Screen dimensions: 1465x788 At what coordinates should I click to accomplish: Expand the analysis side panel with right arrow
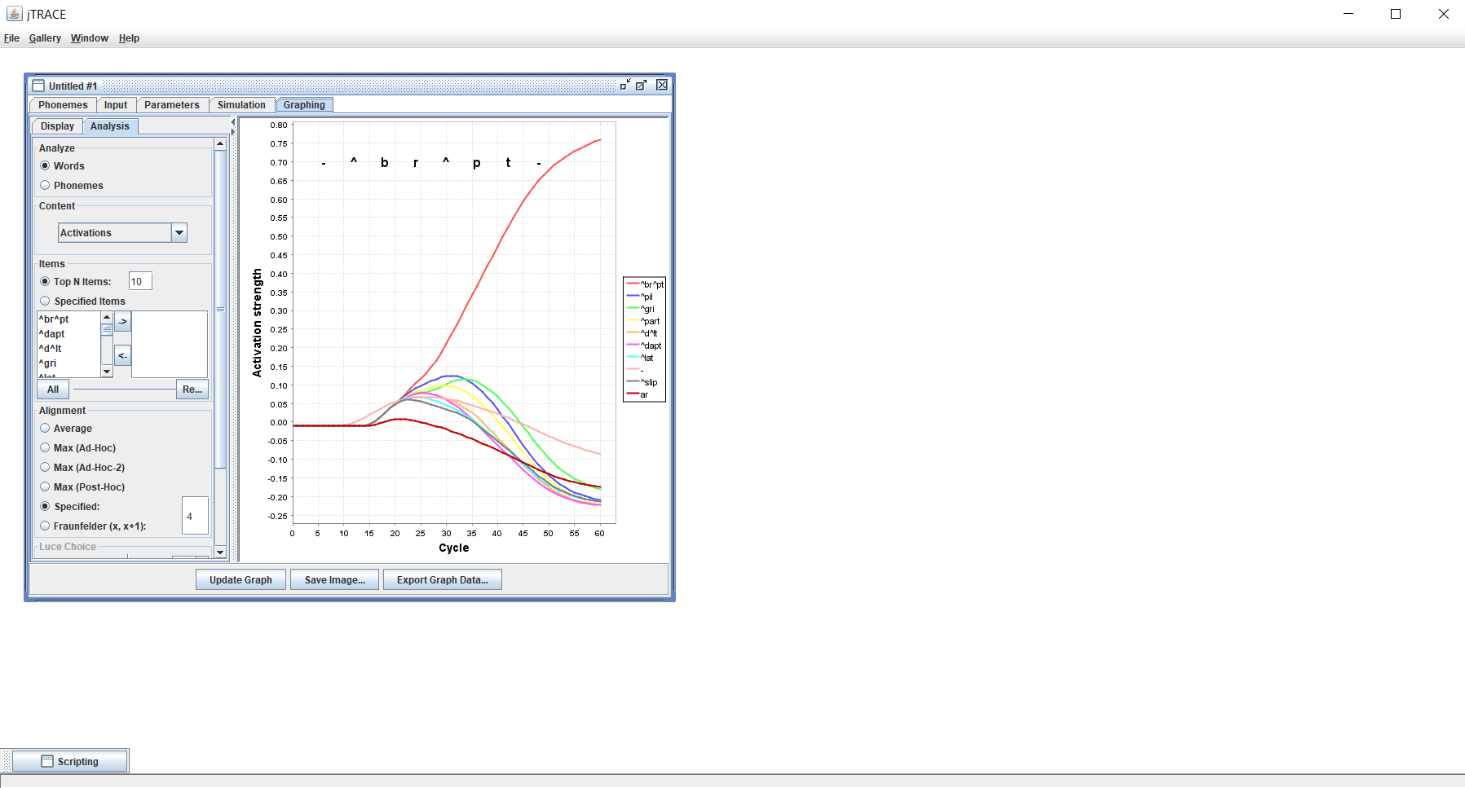233,131
